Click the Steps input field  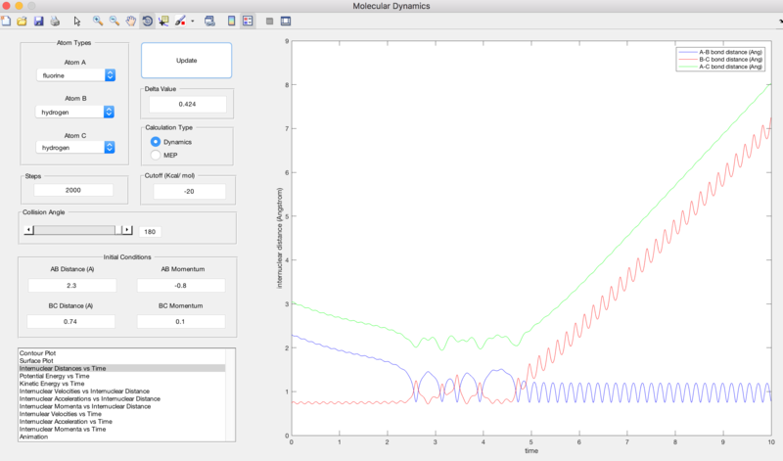pos(72,190)
